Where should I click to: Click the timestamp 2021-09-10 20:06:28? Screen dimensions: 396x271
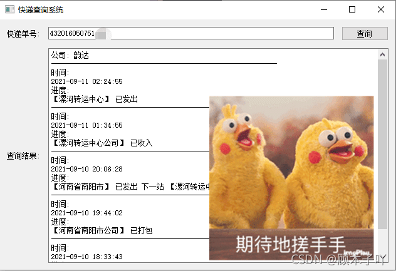click(86, 169)
